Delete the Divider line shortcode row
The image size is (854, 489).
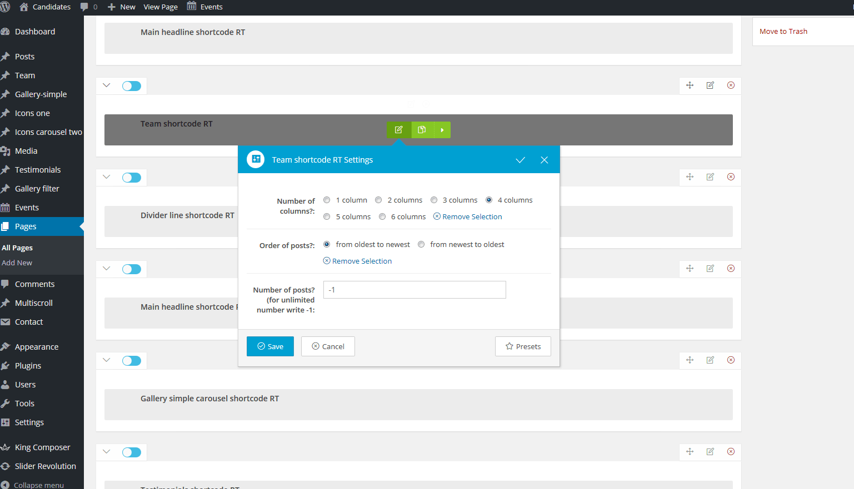731,177
